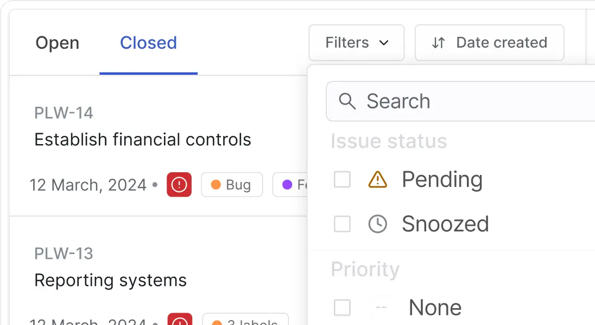The height and width of the screenshot is (325, 595).
Task: Click the orange dot on Bug label
Action: (216, 185)
